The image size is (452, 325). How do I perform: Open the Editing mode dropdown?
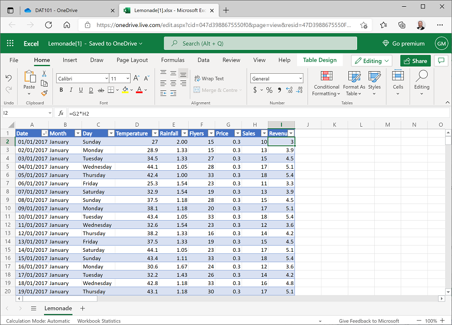point(371,61)
